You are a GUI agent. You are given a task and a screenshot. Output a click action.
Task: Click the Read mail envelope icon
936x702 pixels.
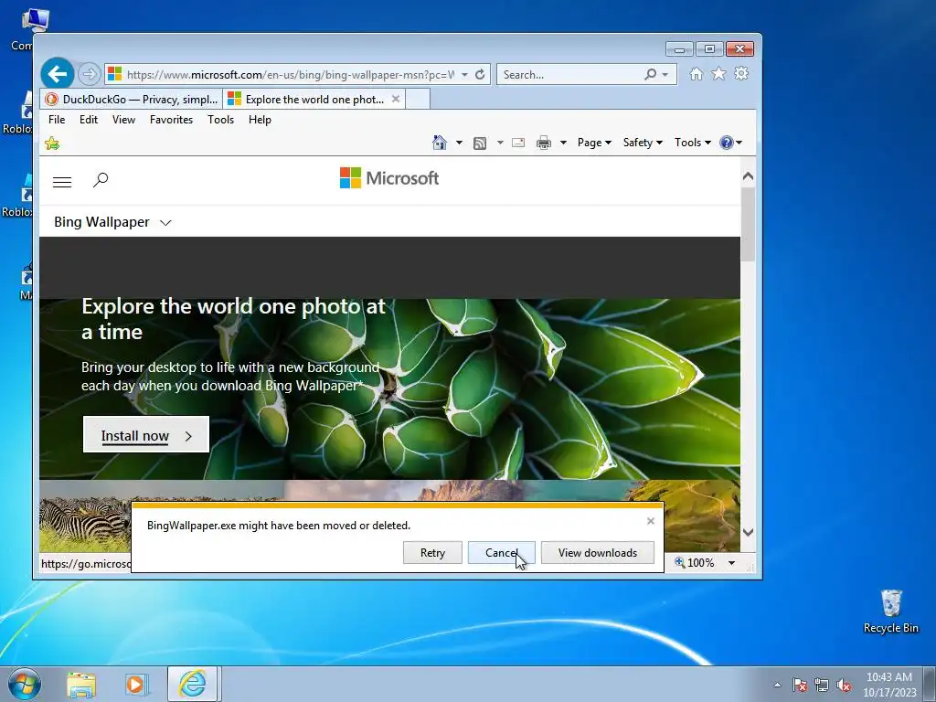click(x=518, y=143)
